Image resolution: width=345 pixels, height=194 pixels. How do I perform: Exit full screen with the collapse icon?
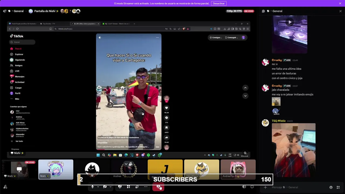click(x=252, y=187)
